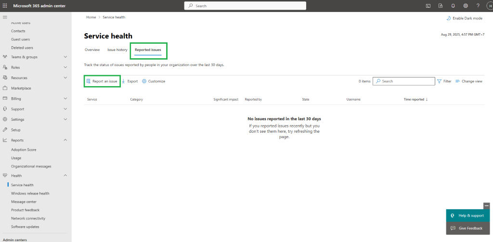The height and width of the screenshot is (242, 493).
Task: Click the issues list search field
Action: tap(404, 81)
